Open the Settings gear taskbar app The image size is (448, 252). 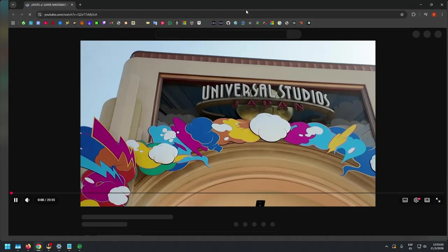[x=59, y=246]
